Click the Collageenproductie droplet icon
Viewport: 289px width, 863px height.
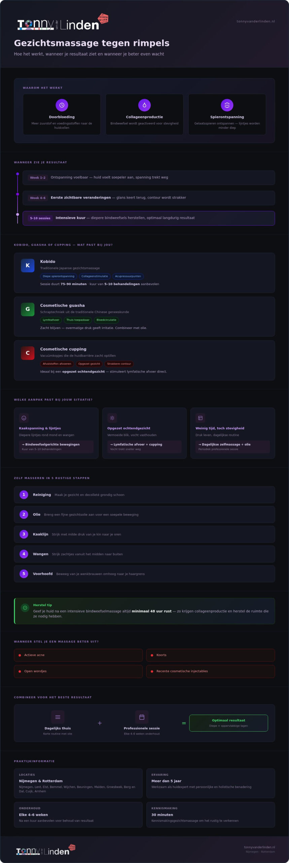(144, 105)
